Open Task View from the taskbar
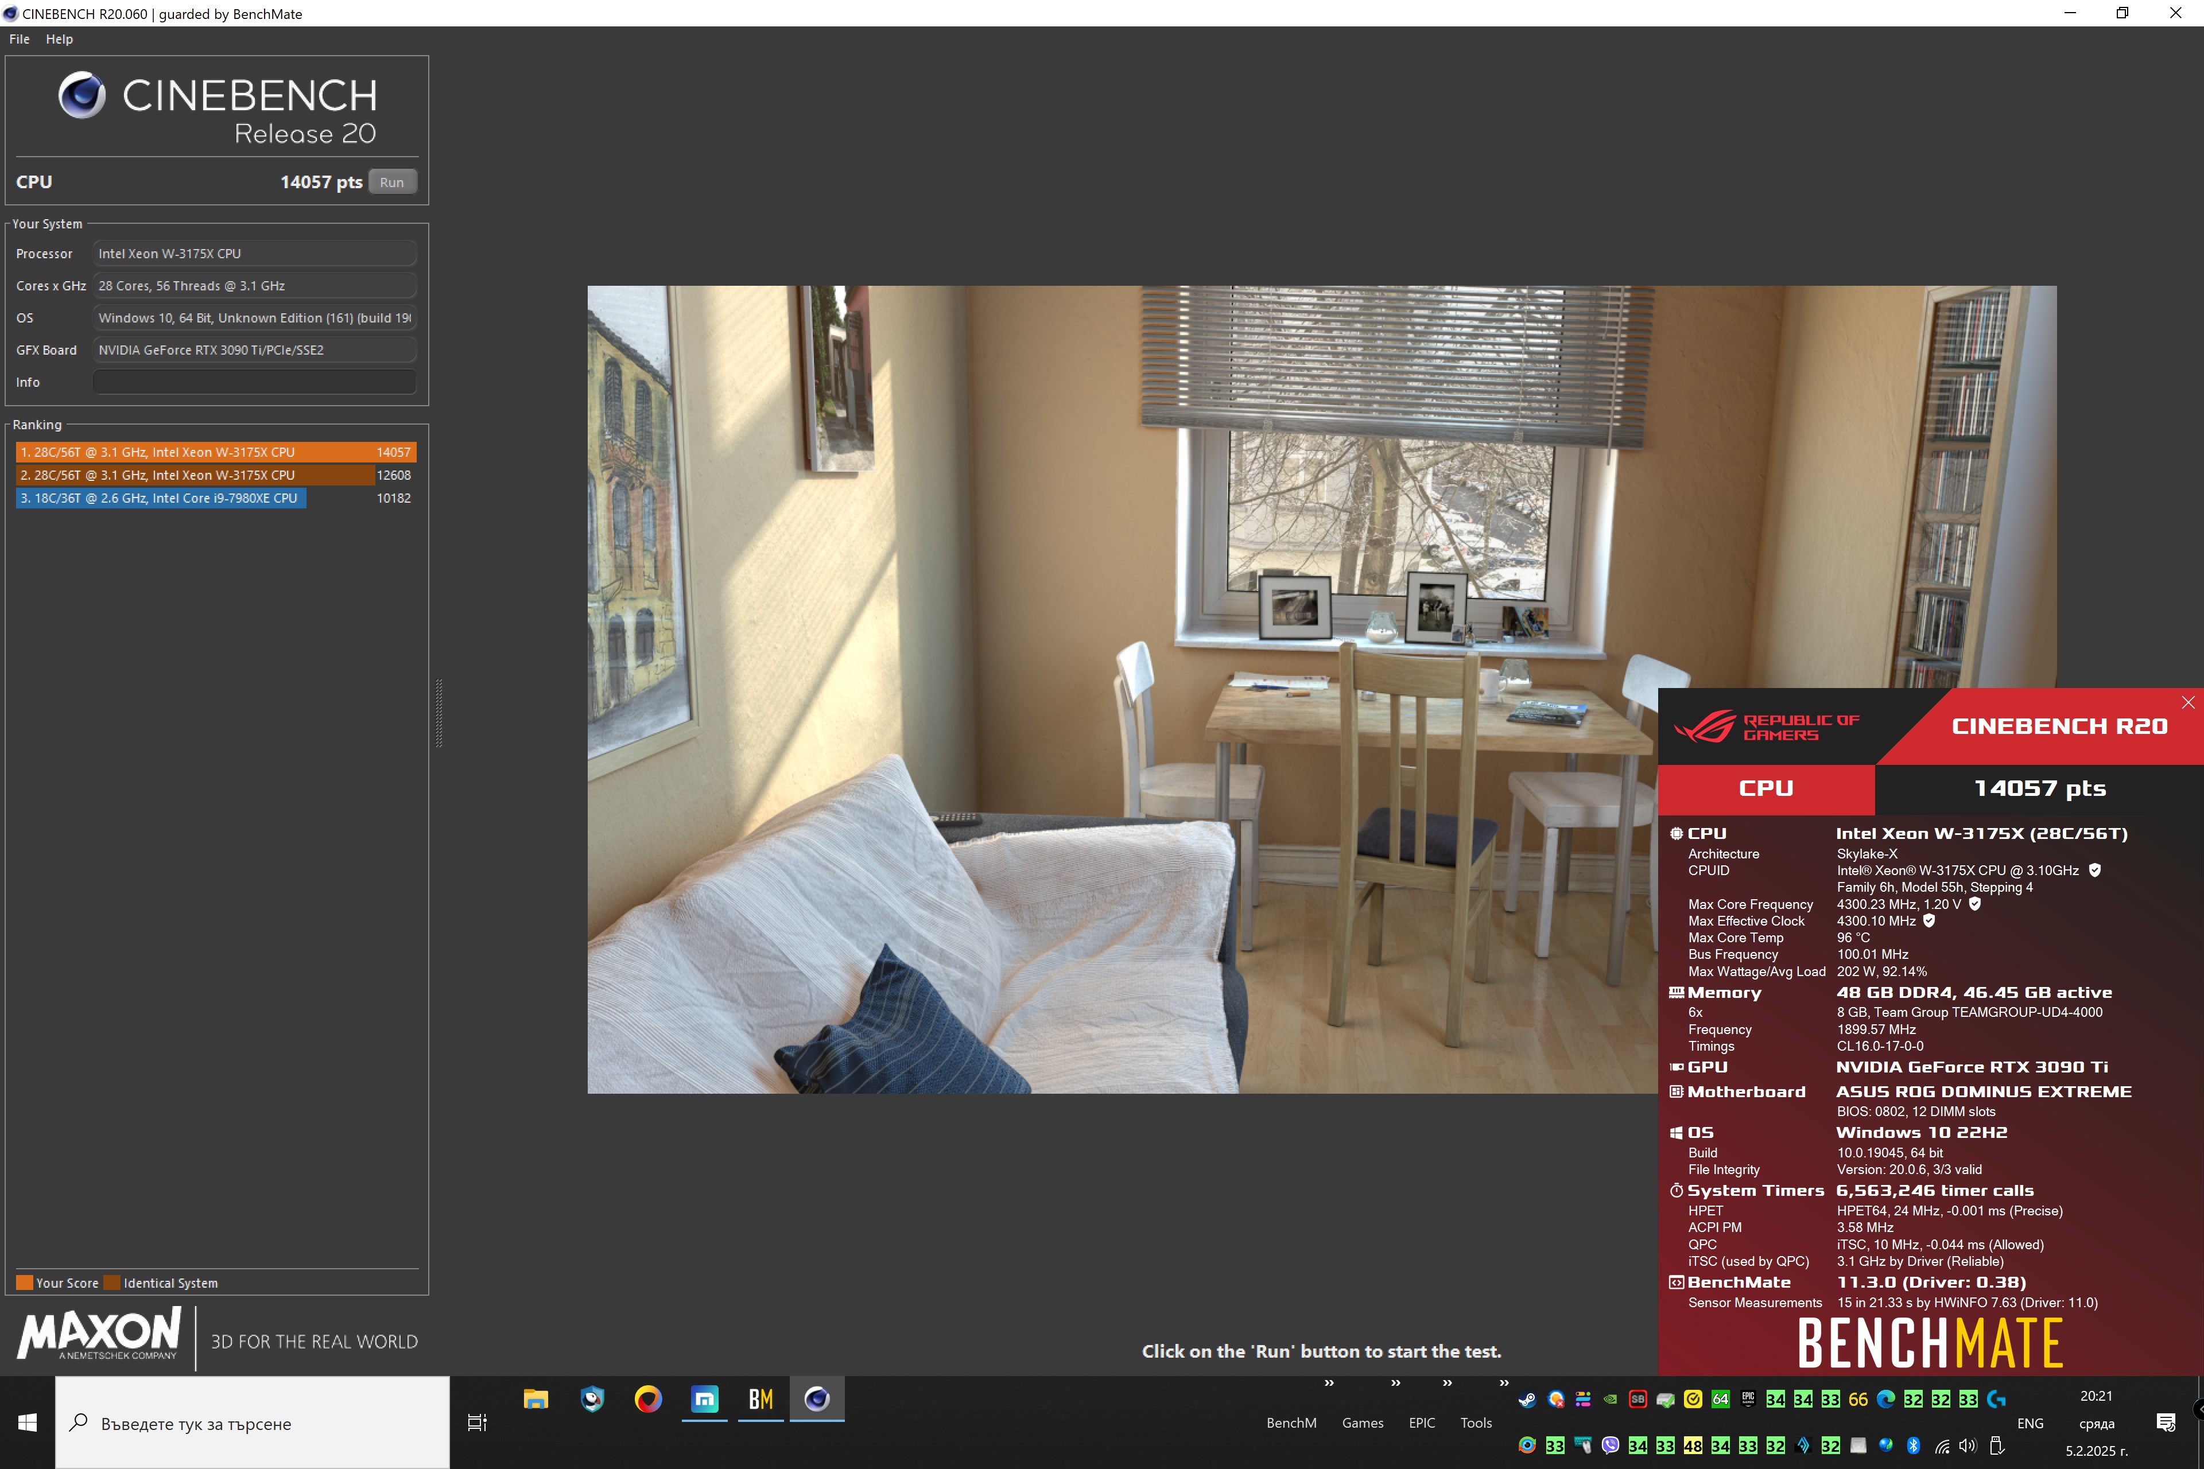Image resolution: width=2204 pixels, height=1469 pixels. (477, 1423)
